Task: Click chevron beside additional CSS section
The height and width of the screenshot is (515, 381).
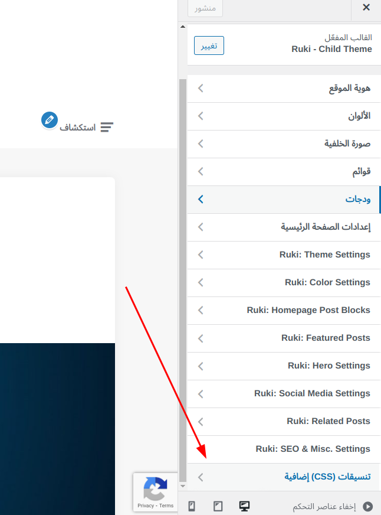Action: (x=201, y=477)
